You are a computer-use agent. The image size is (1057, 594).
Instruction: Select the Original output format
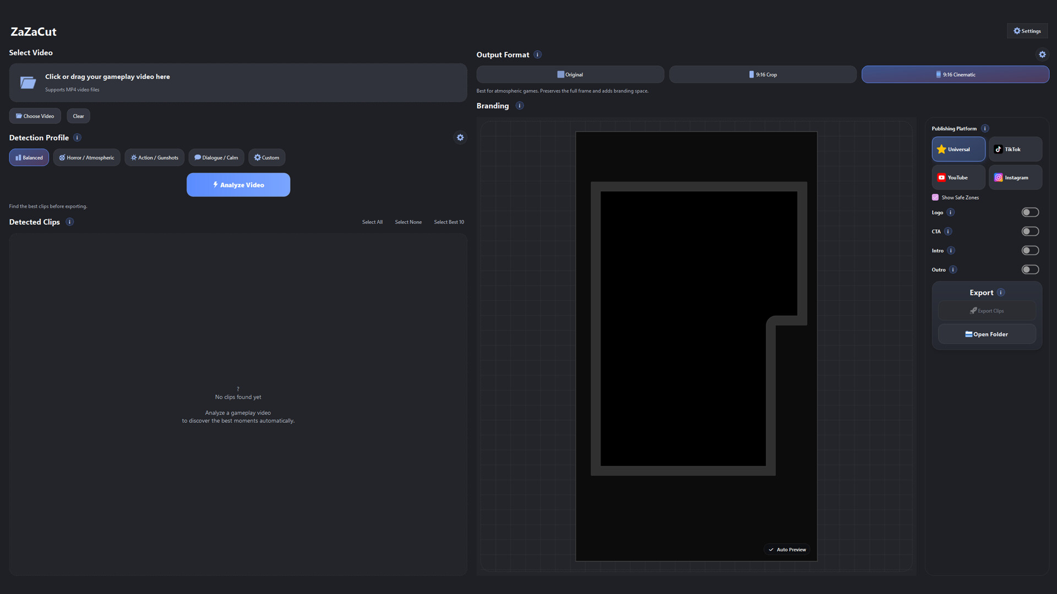coord(570,74)
